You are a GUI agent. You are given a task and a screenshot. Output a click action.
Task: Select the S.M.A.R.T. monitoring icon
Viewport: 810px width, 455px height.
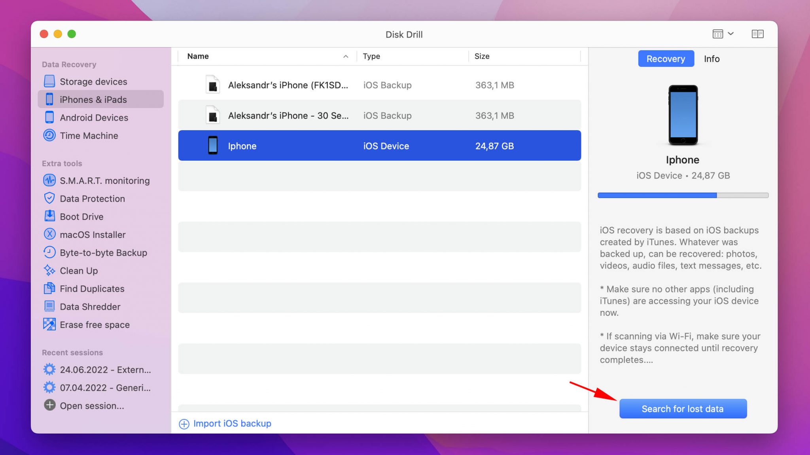pyautogui.click(x=49, y=180)
